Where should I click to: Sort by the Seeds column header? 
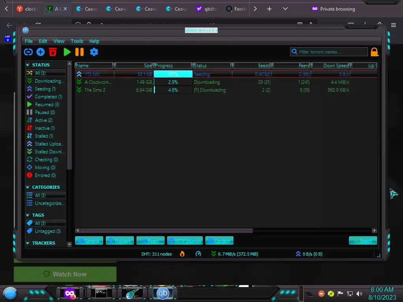(252, 66)
